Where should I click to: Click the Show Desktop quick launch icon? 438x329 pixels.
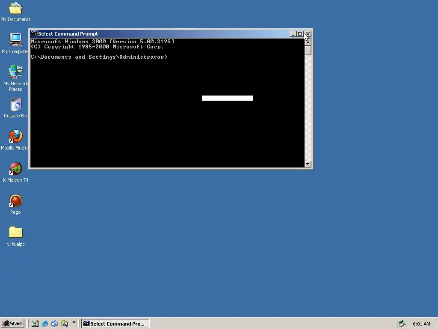(x=35, y=324)
